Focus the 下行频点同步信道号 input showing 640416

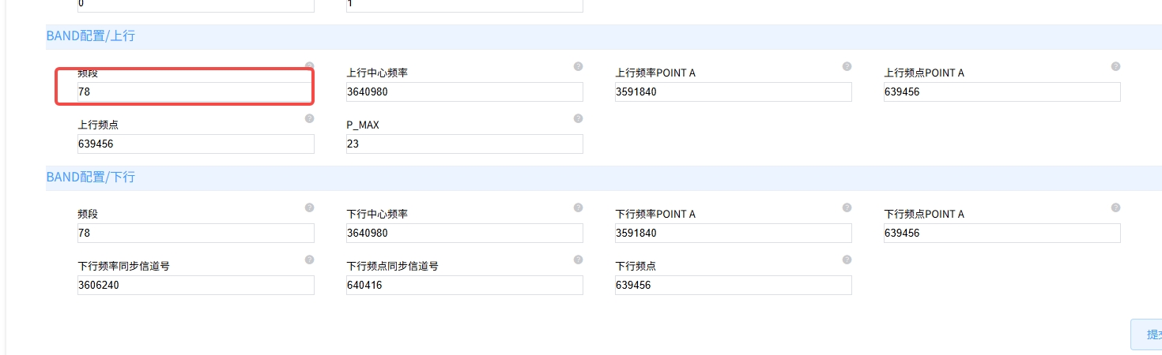pos(464,285)
